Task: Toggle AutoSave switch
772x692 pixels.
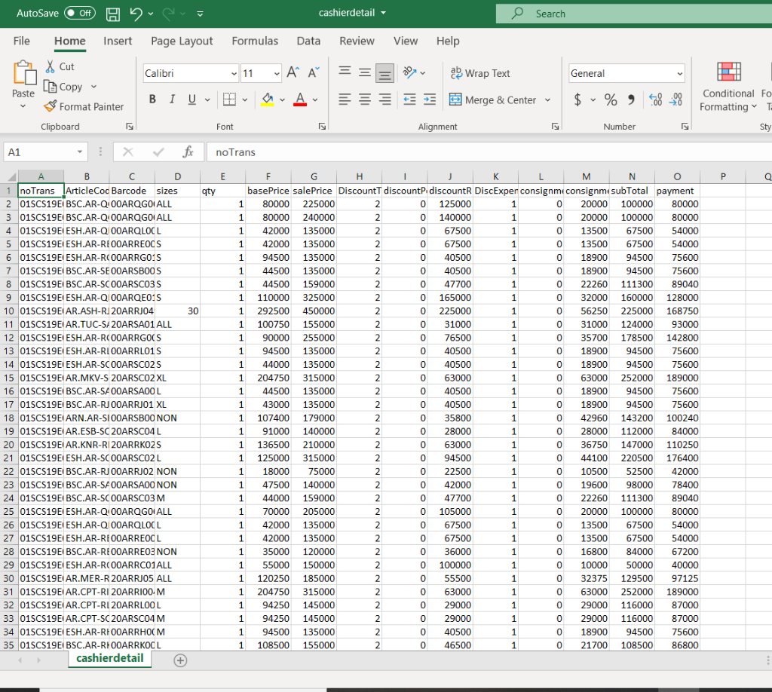Action: (80, 14)
